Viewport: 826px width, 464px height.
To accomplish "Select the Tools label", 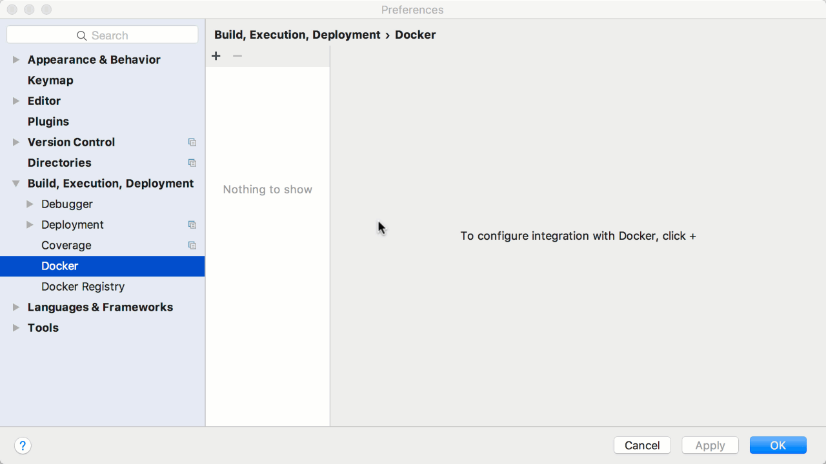I will 43,328.
